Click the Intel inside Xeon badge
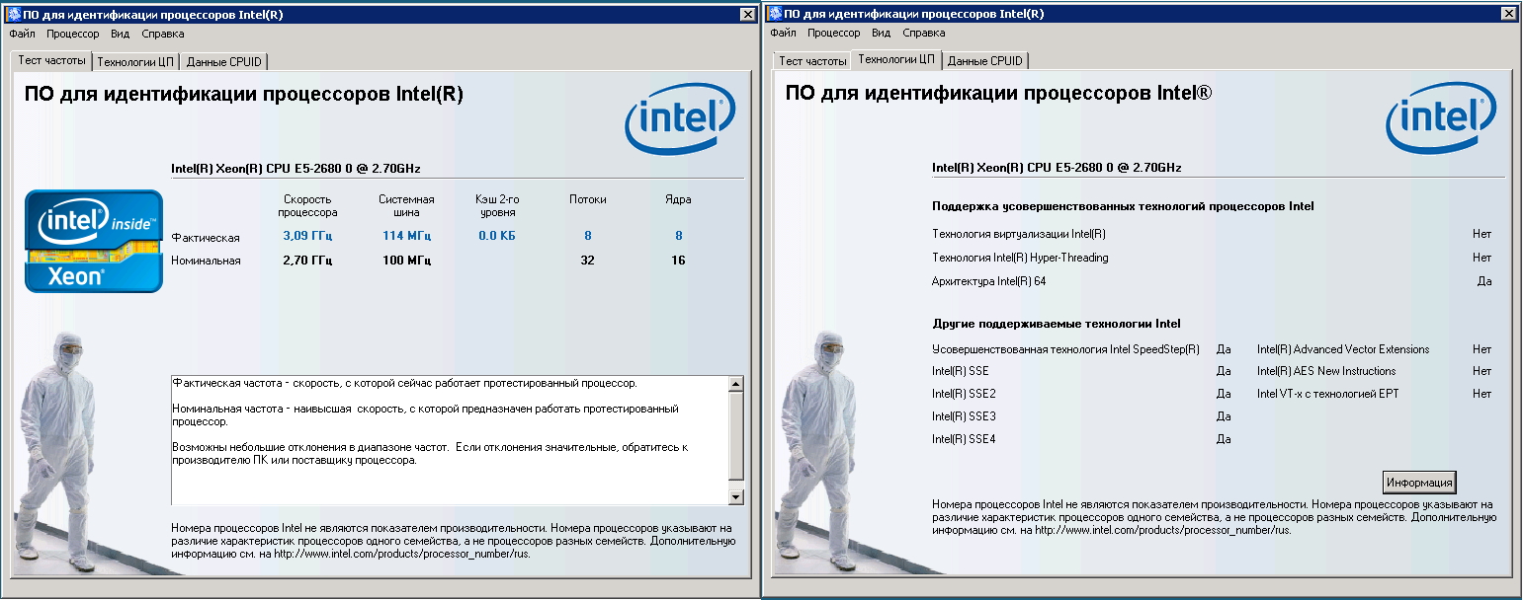The height and width of the screenshot is (600, 1524). pos(94,241)
